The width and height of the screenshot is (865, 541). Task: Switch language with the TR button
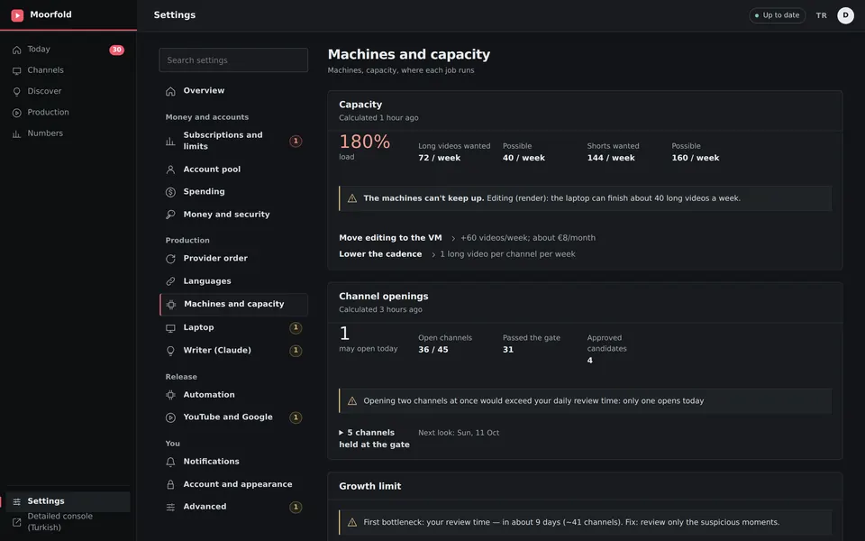coord(822,15)
